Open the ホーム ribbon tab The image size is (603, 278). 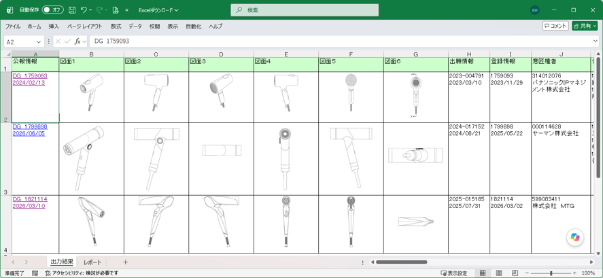click(x=34, y=26)
